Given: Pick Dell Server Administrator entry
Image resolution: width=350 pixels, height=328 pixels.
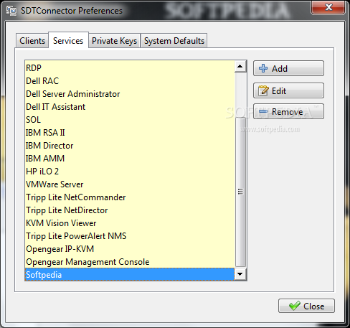Looking at the screenshot, I should (x=130, y=94).
